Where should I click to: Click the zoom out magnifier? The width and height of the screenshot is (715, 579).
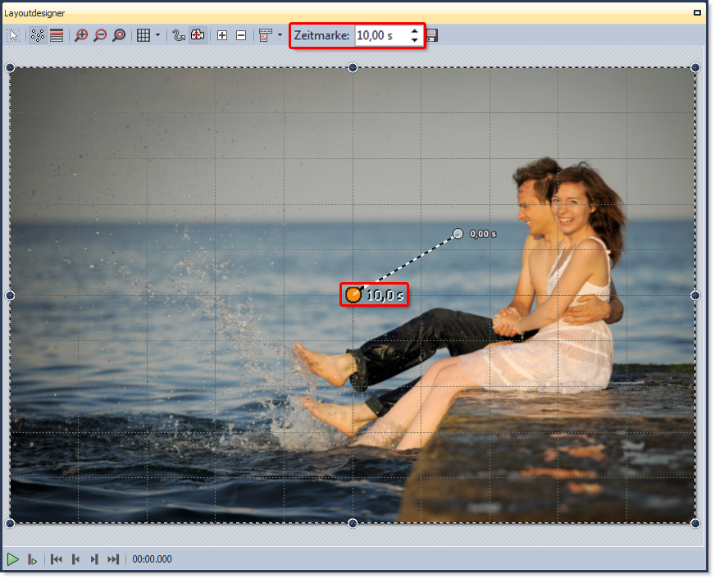pyautogui.click(x=100, y=36)
